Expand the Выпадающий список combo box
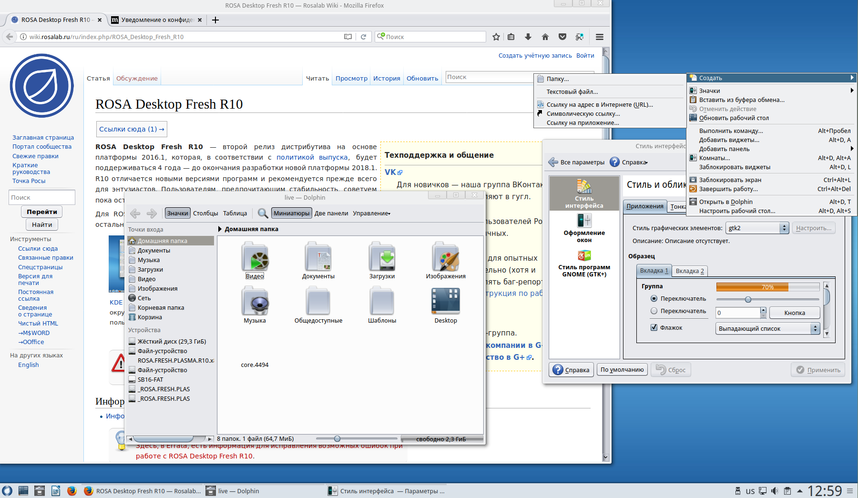The image size is (858, 498). point(767,328)
